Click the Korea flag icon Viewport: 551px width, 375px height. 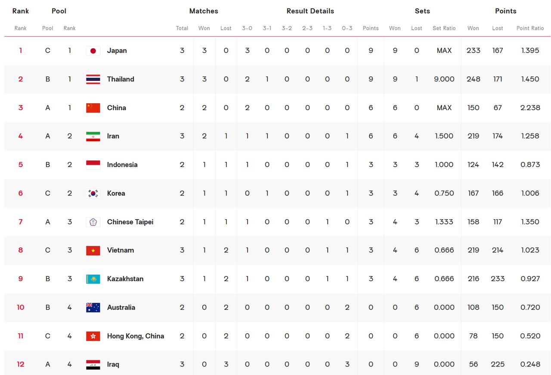(93, 193)
